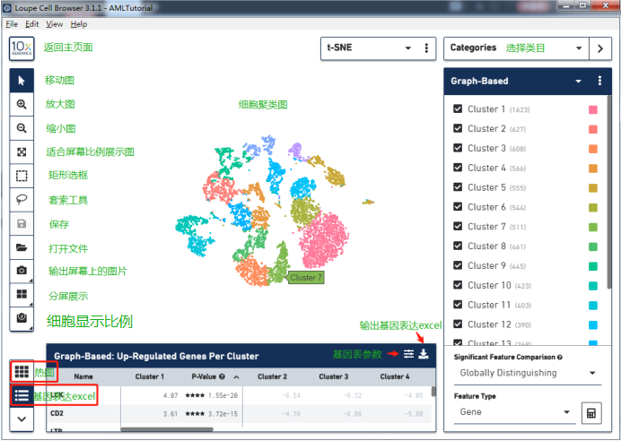Select the pointer move tool
621x441 pixels.
(22, 81)
